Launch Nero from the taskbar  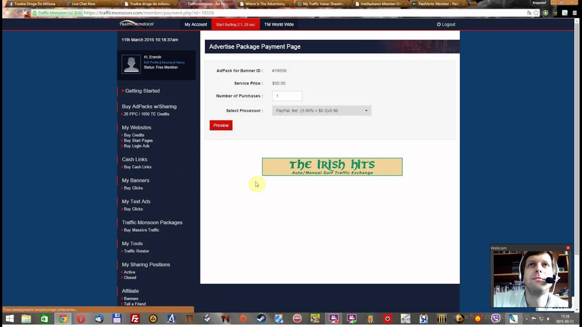pos(297,319)
